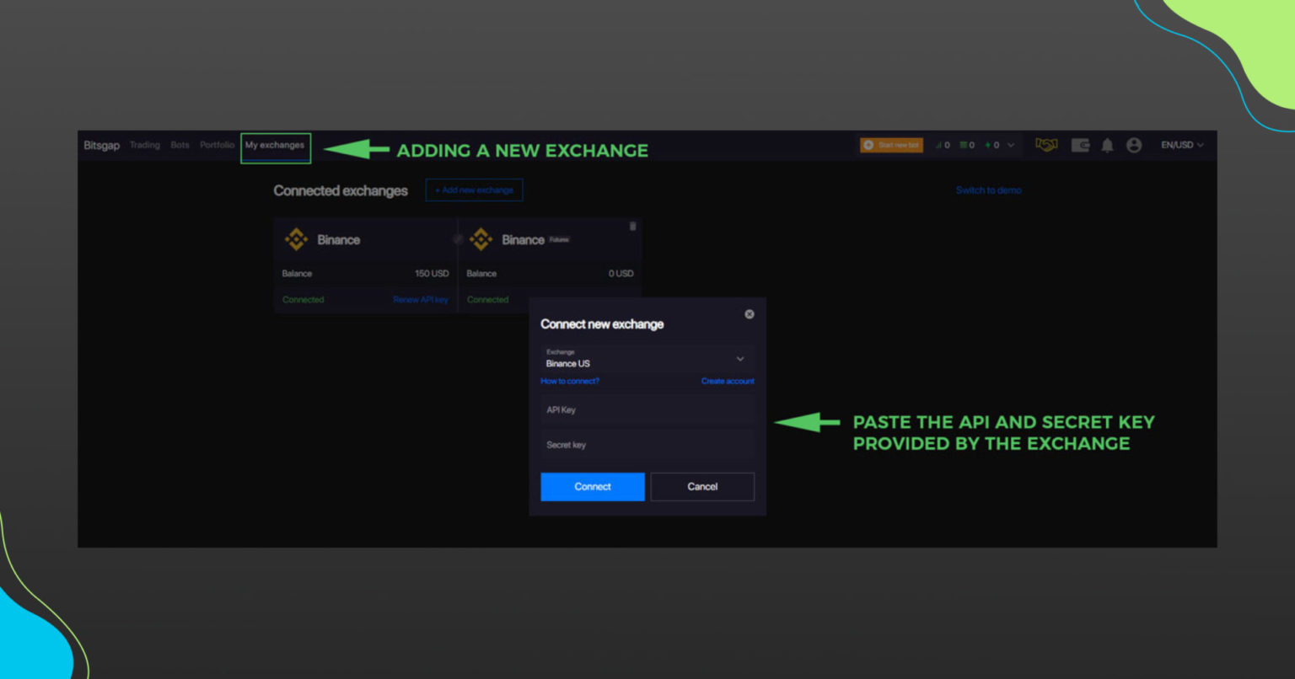Image resolution: width=1295 pixels, height=679 pixels.
Task: Open the Bots section
Action: pyautogui.click(x=180, y=145)
